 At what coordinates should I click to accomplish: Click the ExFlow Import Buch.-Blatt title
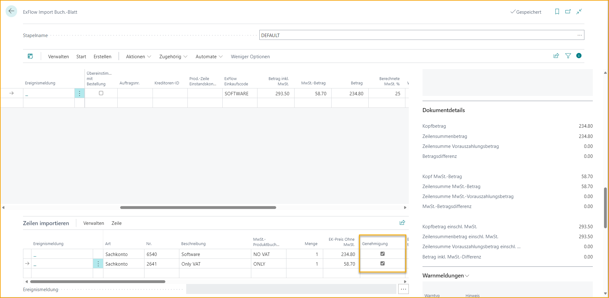pos(50,12)
